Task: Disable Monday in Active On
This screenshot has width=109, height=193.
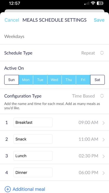Action: click(x=26, y=80)
